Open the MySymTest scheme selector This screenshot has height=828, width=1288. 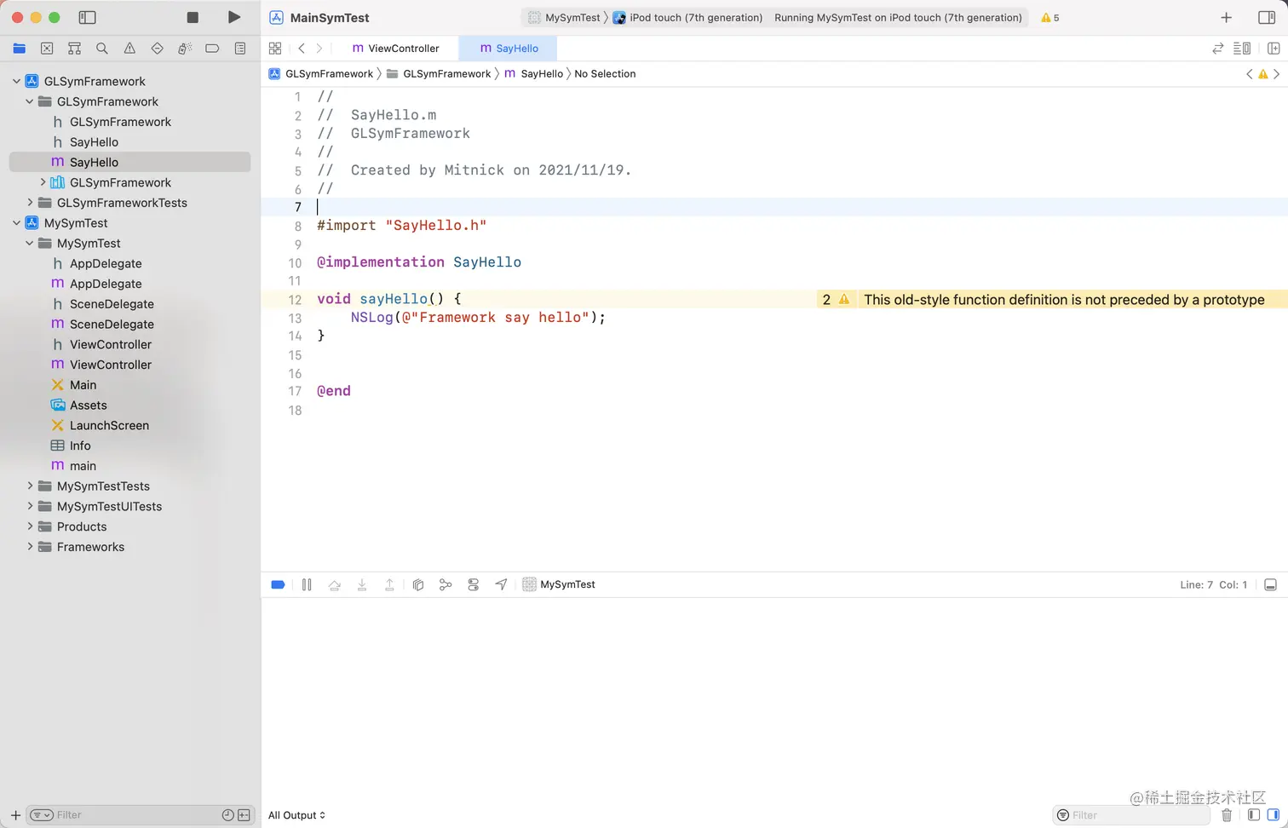564,17
